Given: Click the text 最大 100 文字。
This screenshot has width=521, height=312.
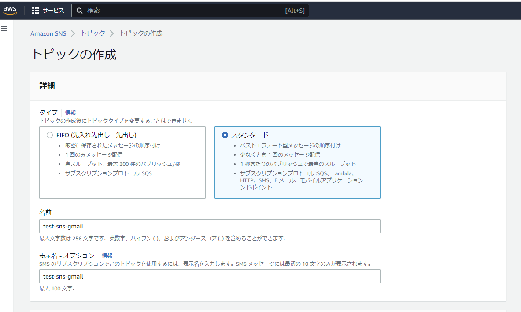Looking at the screenshot, I should click(58, 289).
